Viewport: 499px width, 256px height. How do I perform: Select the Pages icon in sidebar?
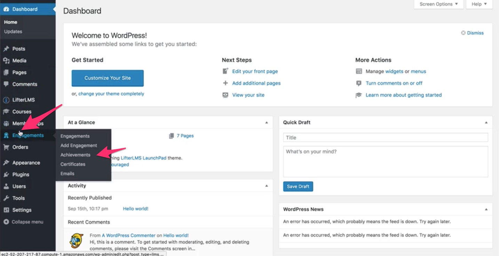click(6, 72)
